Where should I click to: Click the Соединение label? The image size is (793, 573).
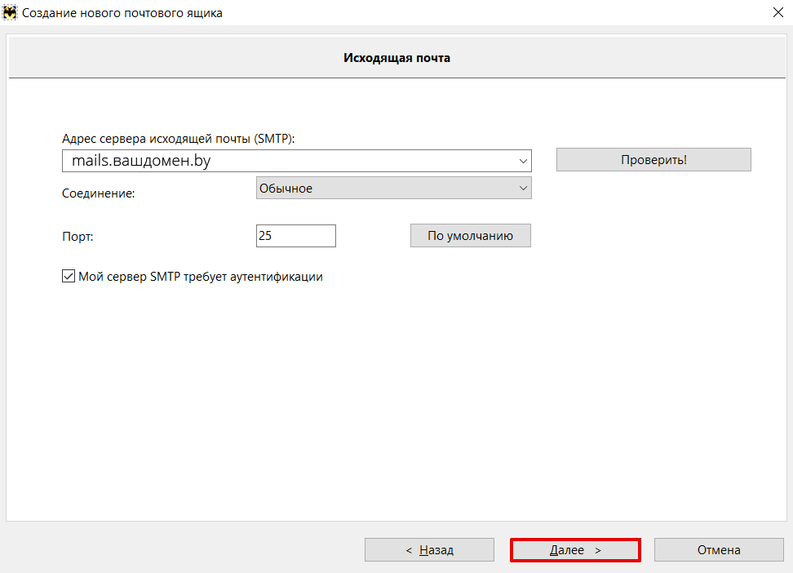(x=98, y=193)
